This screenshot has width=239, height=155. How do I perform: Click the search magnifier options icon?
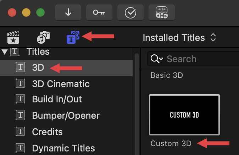(157, 59)
